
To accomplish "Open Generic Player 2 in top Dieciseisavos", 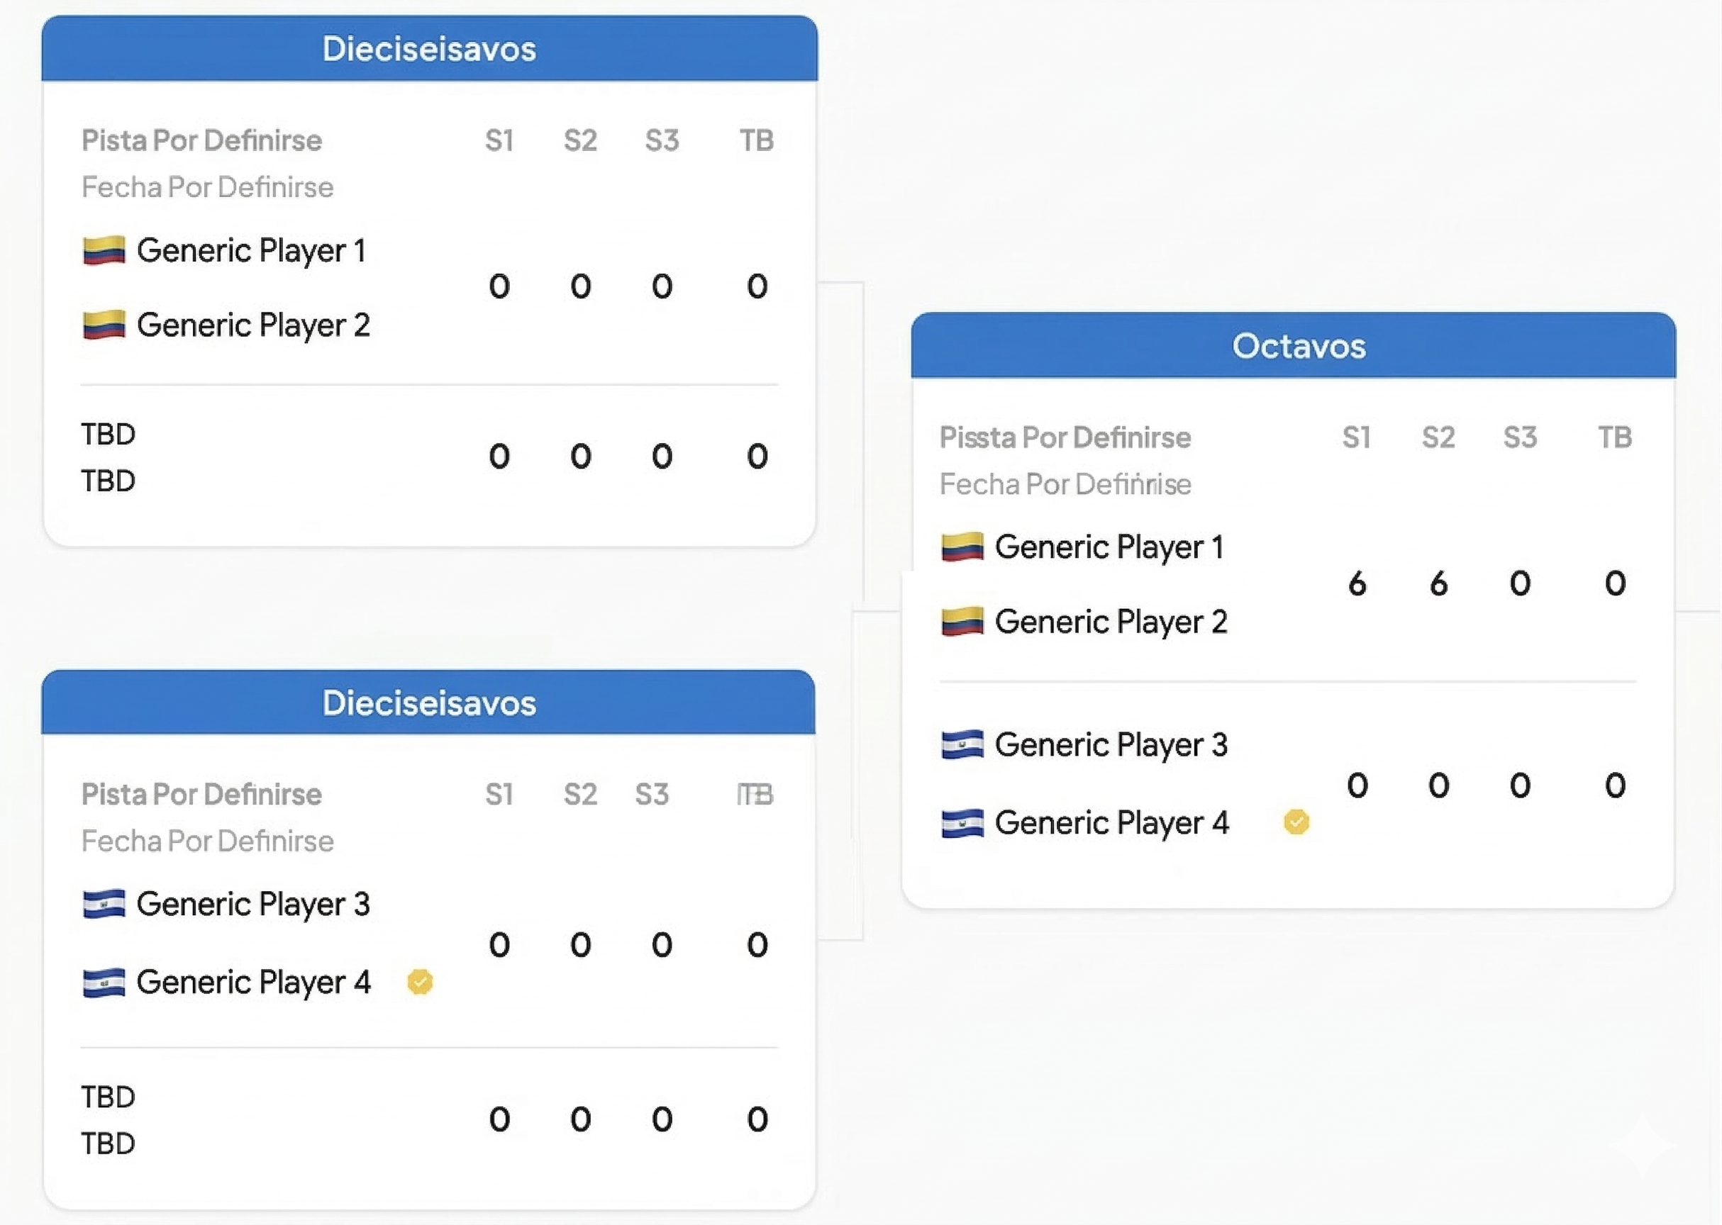I will coord(253,325).
